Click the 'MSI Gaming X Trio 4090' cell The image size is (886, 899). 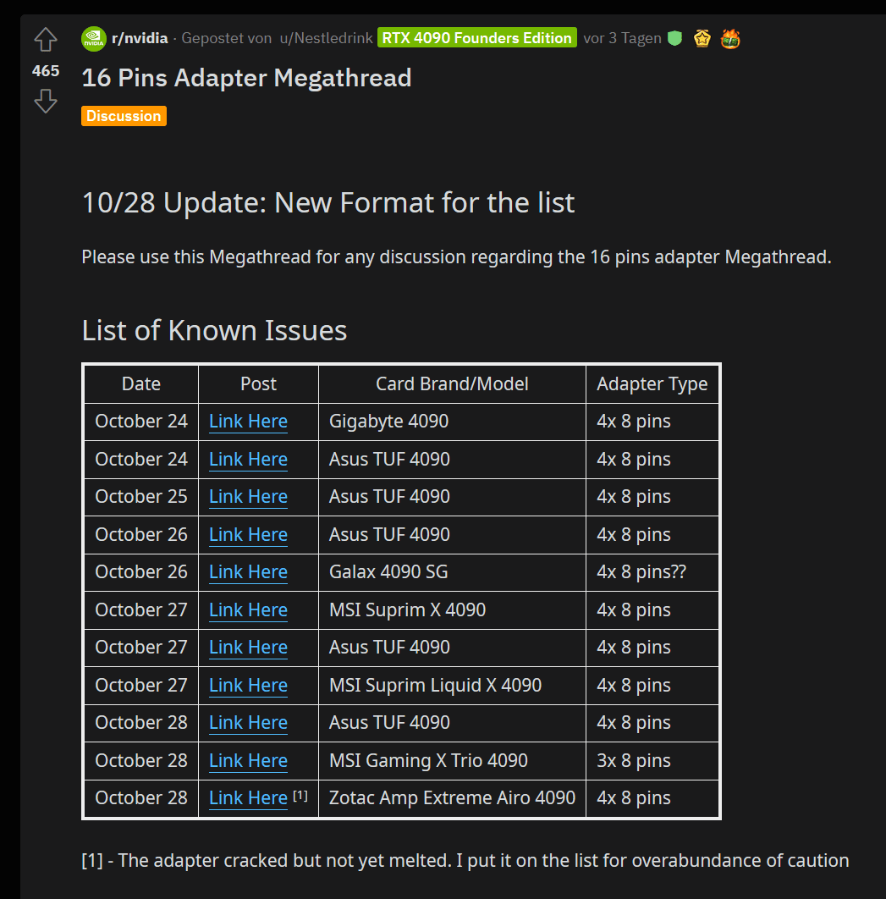[x=452, y=761]
